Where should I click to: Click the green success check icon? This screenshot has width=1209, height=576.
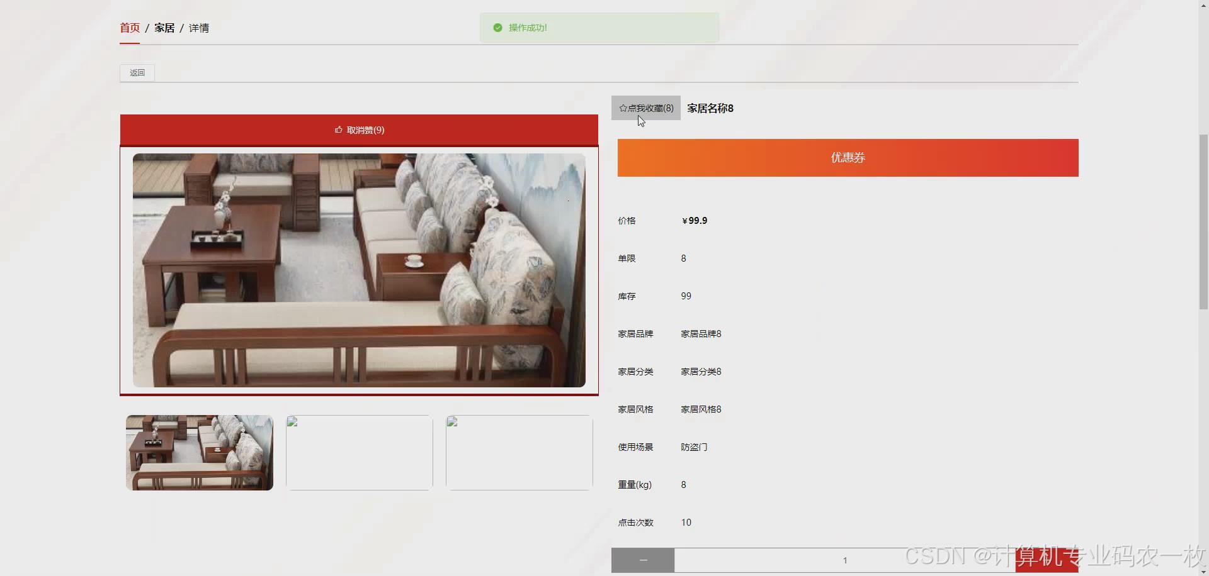click(497, 28)
